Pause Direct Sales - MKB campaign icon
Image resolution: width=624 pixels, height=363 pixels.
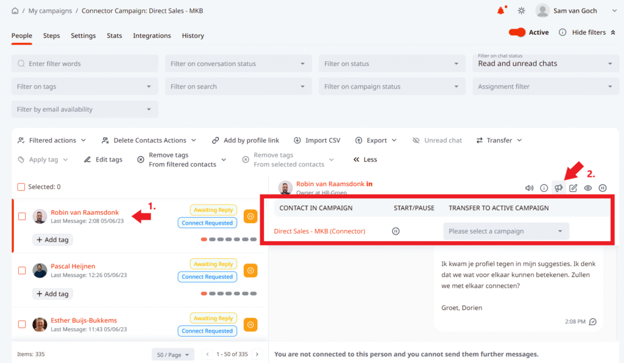pyautogui.click(x=395, y=231)
